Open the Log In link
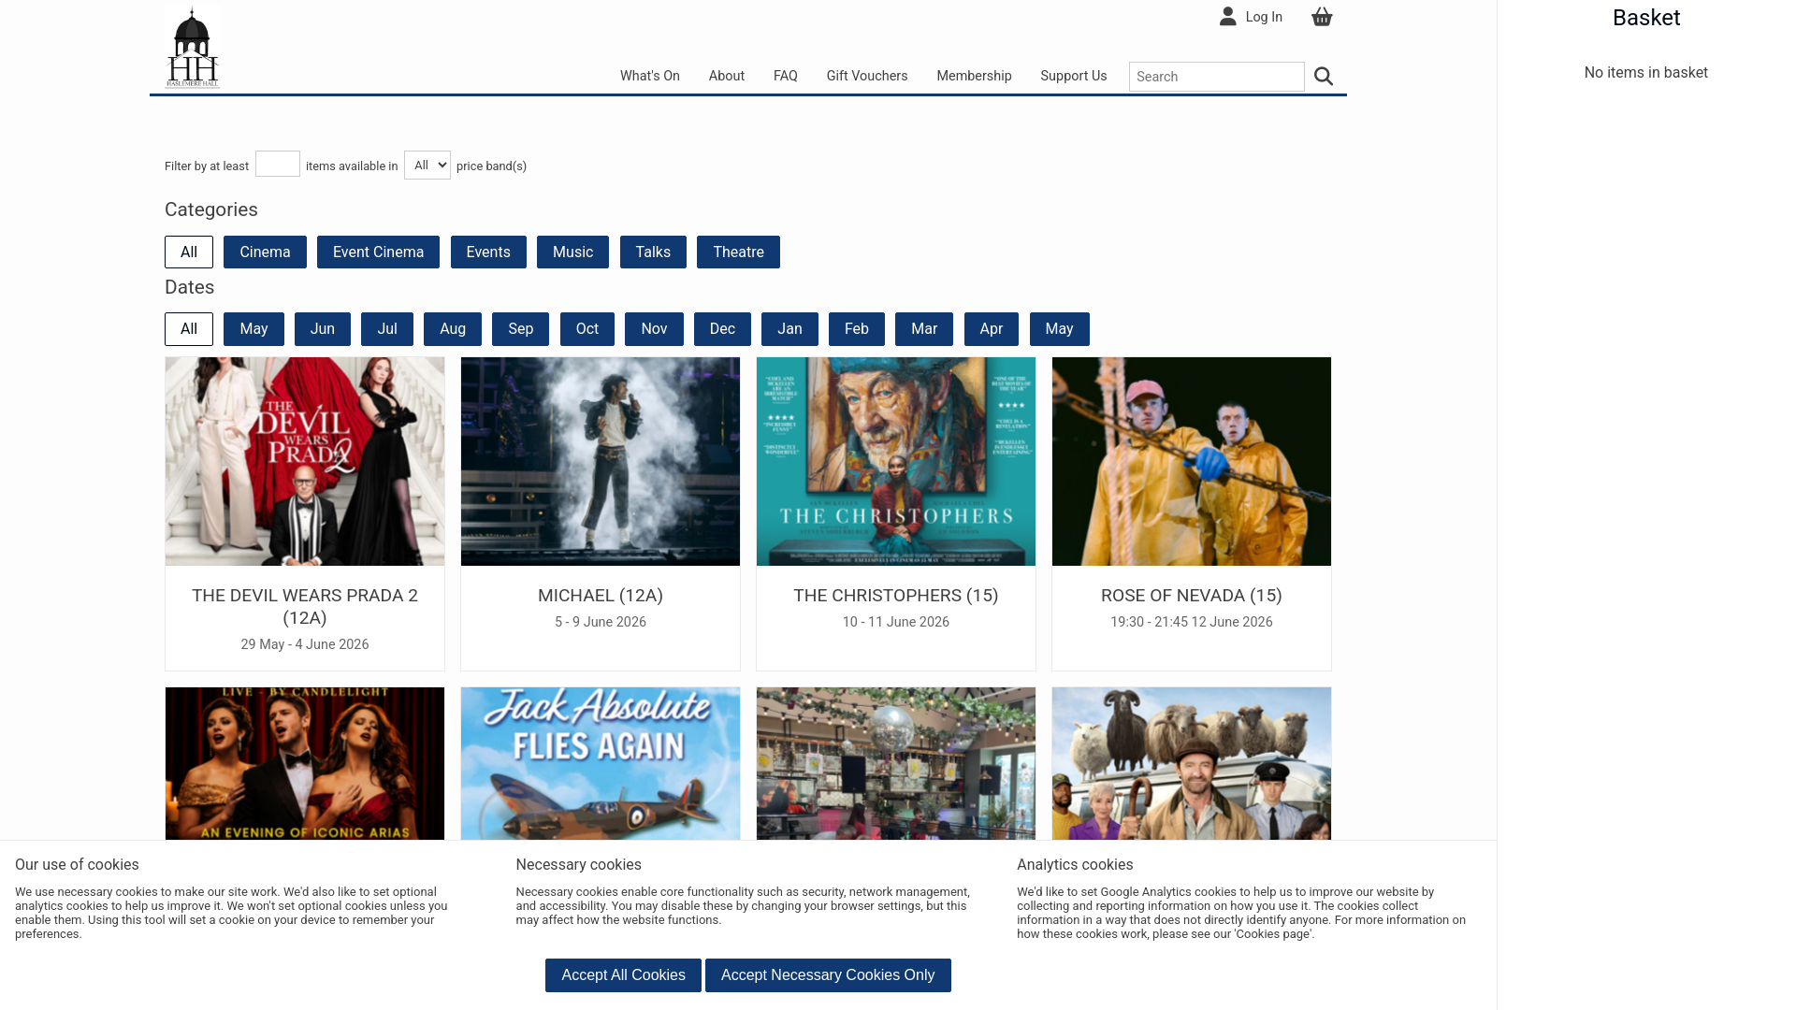Screen dimensions: 1796x1010 coord(1264,17)
